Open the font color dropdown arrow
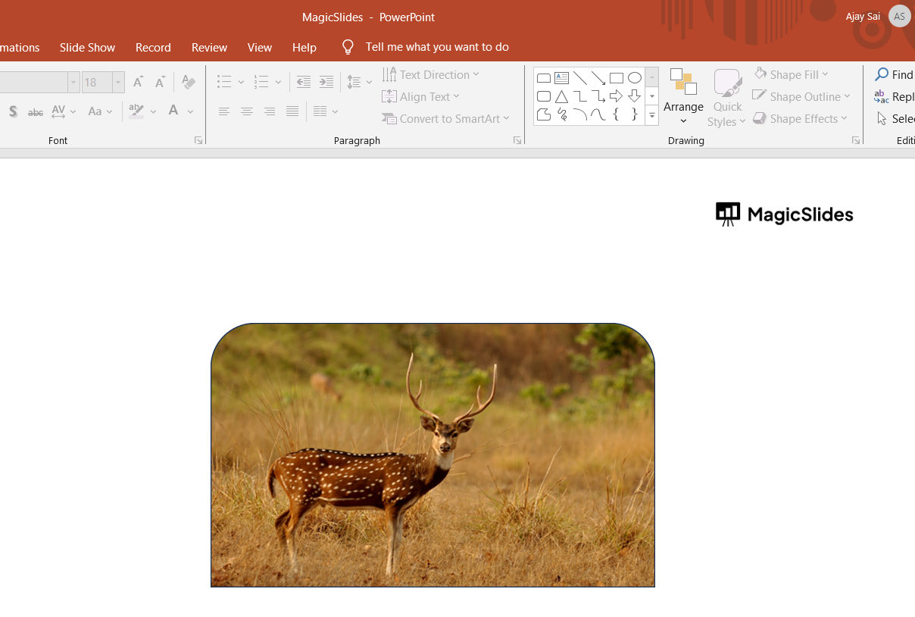 coord(191,111)
